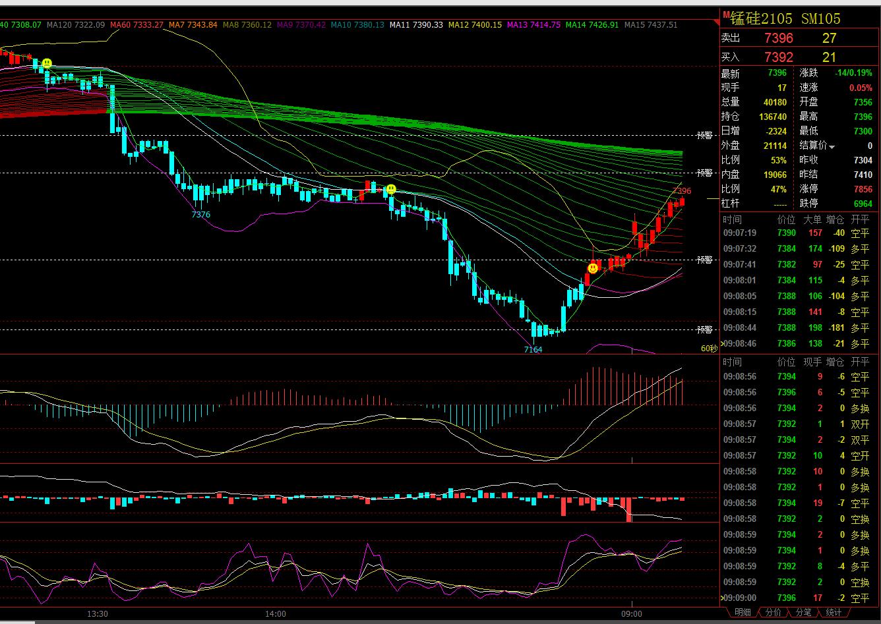881x624 pixels.
Task: Click the 跌停 value 6964
Action: [863, 204]
